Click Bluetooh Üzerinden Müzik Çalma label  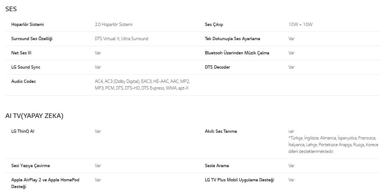[237, 53]
